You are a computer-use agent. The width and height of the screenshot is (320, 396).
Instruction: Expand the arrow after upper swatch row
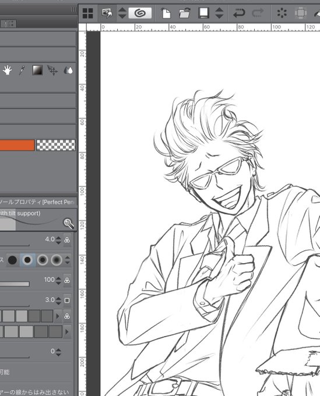point(58,316)
